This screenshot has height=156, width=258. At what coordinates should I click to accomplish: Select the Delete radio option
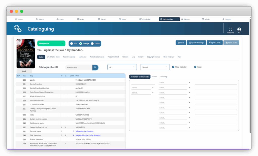[x=92, y=43]
